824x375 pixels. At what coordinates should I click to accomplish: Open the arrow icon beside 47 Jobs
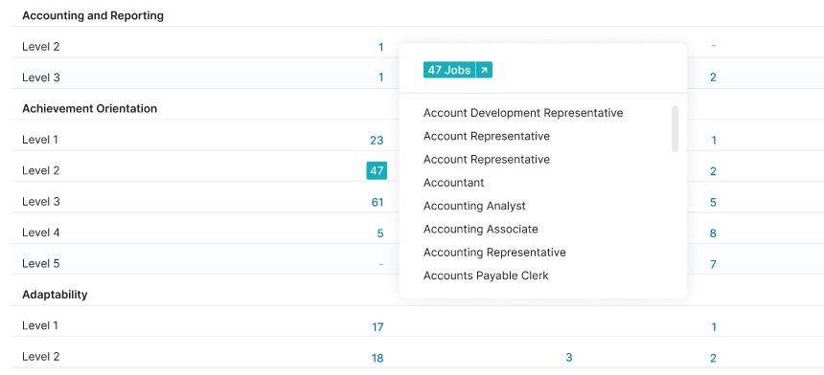click(x=484, y=70)
